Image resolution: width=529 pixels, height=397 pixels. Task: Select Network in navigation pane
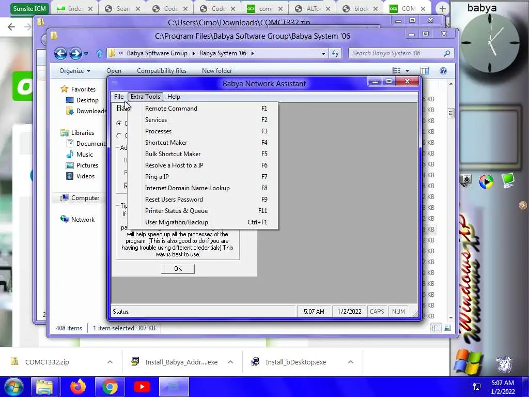click(77, 219)
